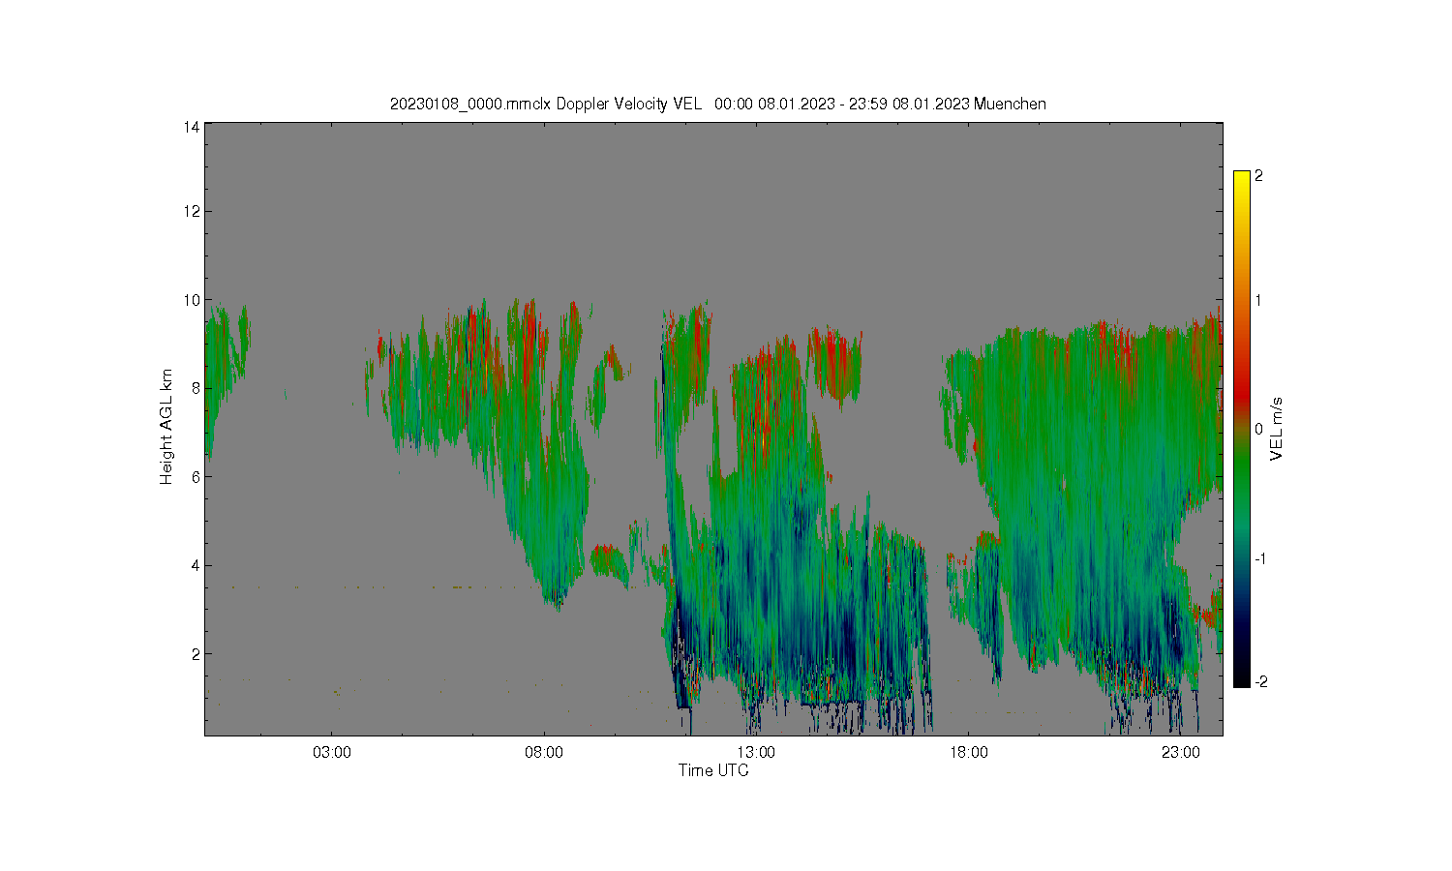Click the colorbar value 2 at top
The image size is (1452, 871).
point(1258,176)
